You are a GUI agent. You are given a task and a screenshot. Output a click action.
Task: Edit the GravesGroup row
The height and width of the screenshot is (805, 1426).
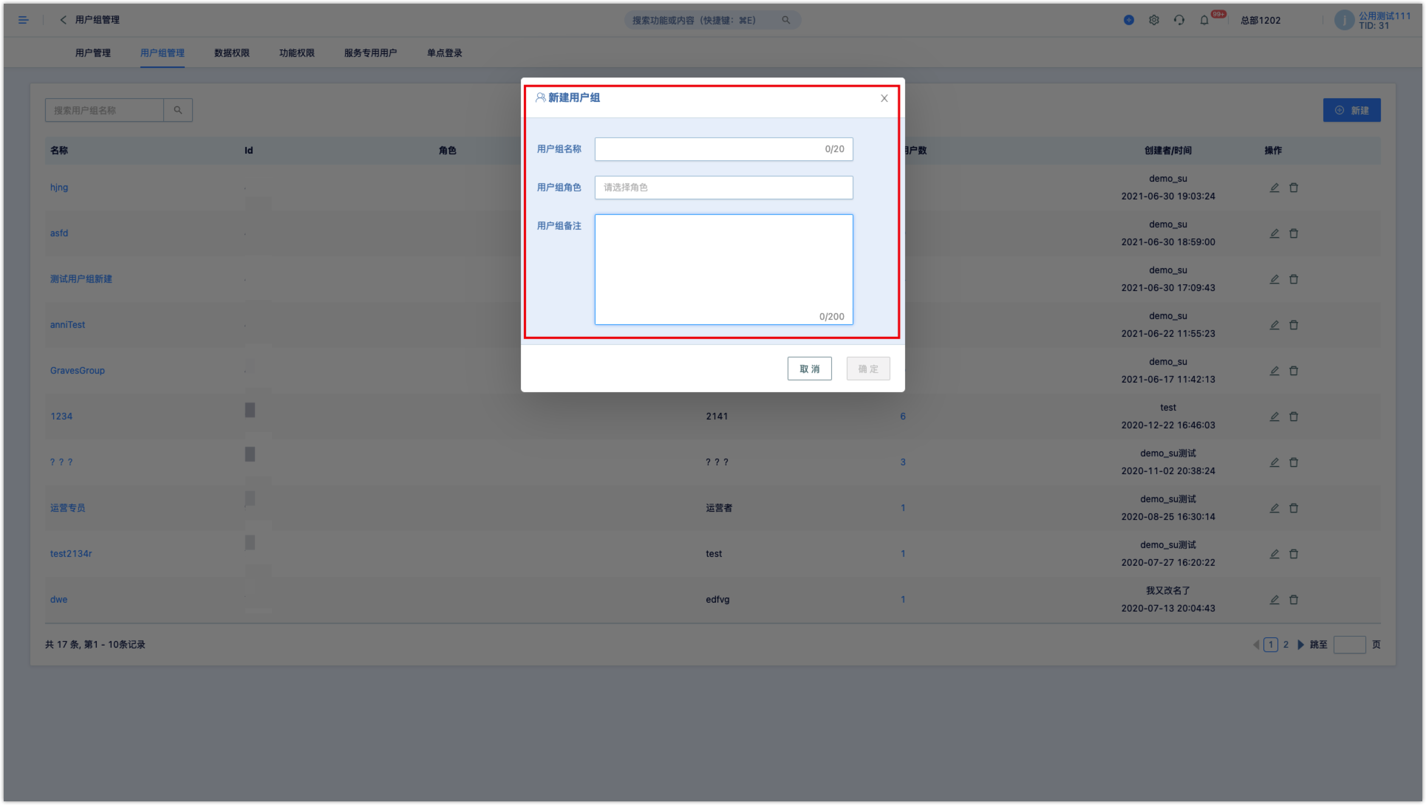tap(1274, 371)
